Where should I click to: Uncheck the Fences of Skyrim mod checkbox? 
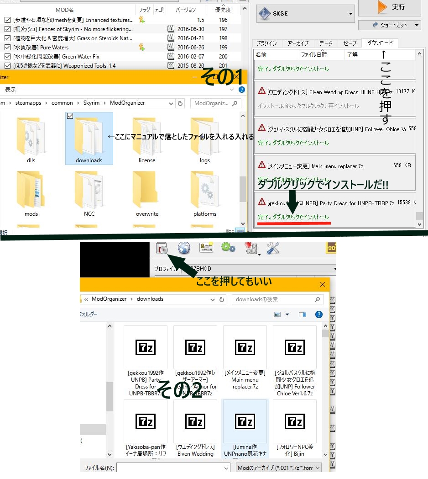tap(8, 29)
